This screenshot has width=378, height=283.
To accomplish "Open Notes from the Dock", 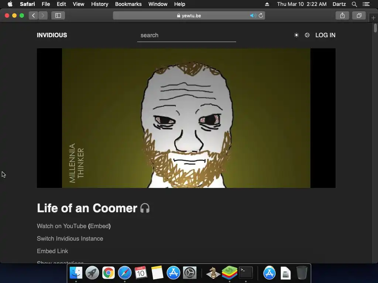I will (x=157, y=273).
